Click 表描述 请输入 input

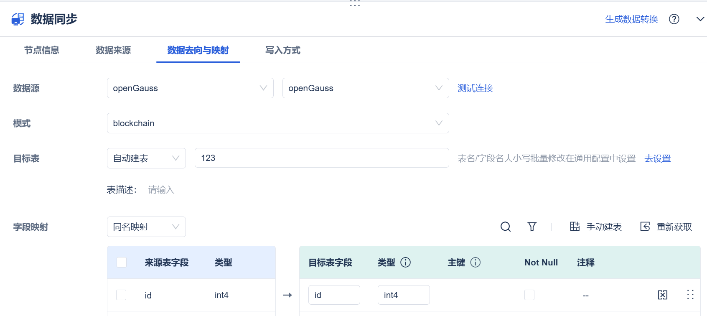(x=161, y=190)
